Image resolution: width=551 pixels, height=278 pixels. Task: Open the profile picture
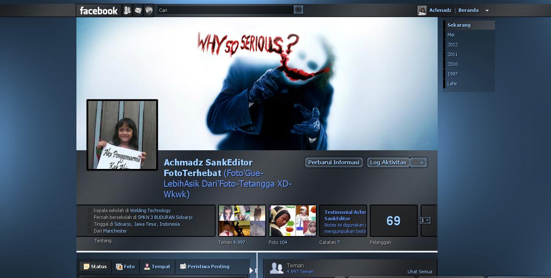(x=122, y=135)
